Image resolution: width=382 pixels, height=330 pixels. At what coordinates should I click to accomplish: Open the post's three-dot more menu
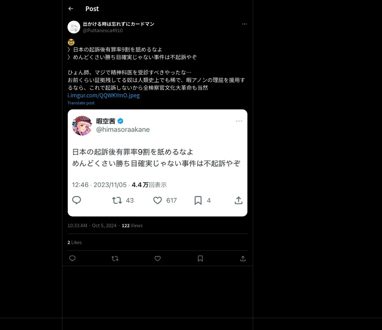(x=244, y=24)
